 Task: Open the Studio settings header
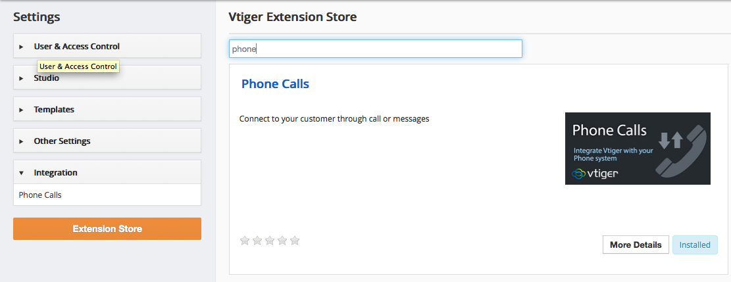pyautogui.click(x=107, y=78)
